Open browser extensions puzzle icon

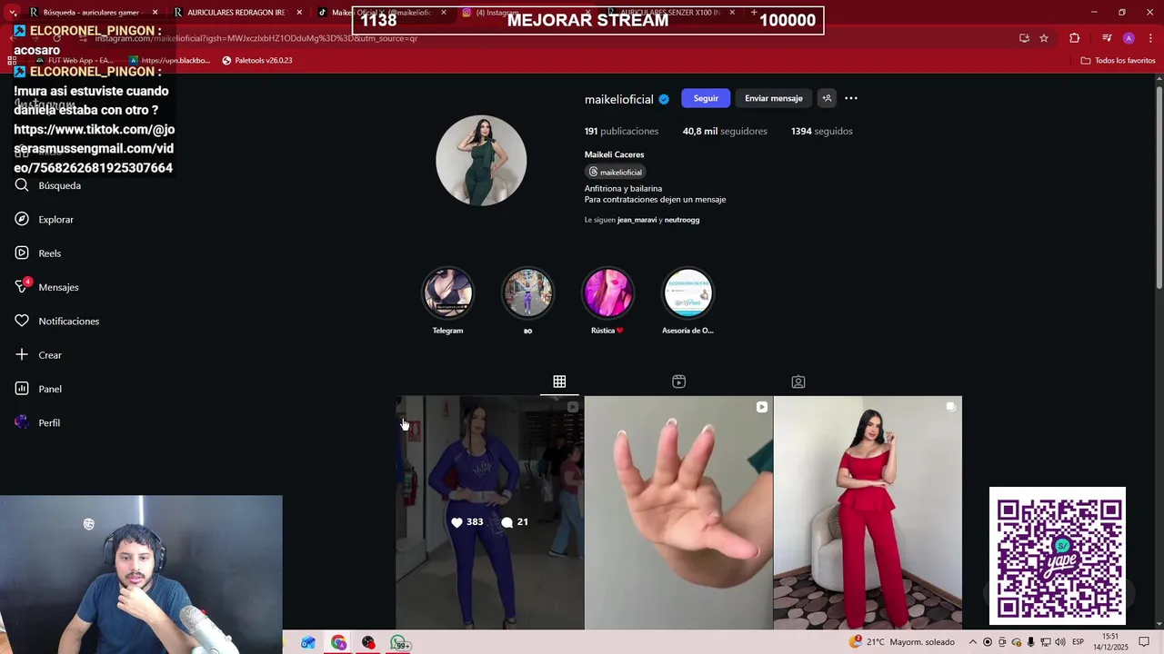click(x=1075, y=38)
